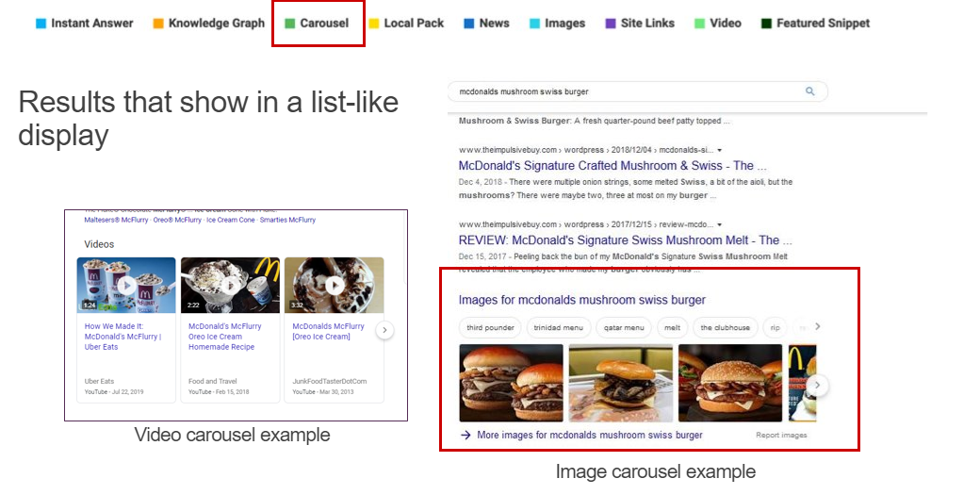Open McDonald's McFlurry Oreo Ice Cream Homemade Recipe title
Image resolution: width=980 pixels, height=495 pixels.
point(225,337)
